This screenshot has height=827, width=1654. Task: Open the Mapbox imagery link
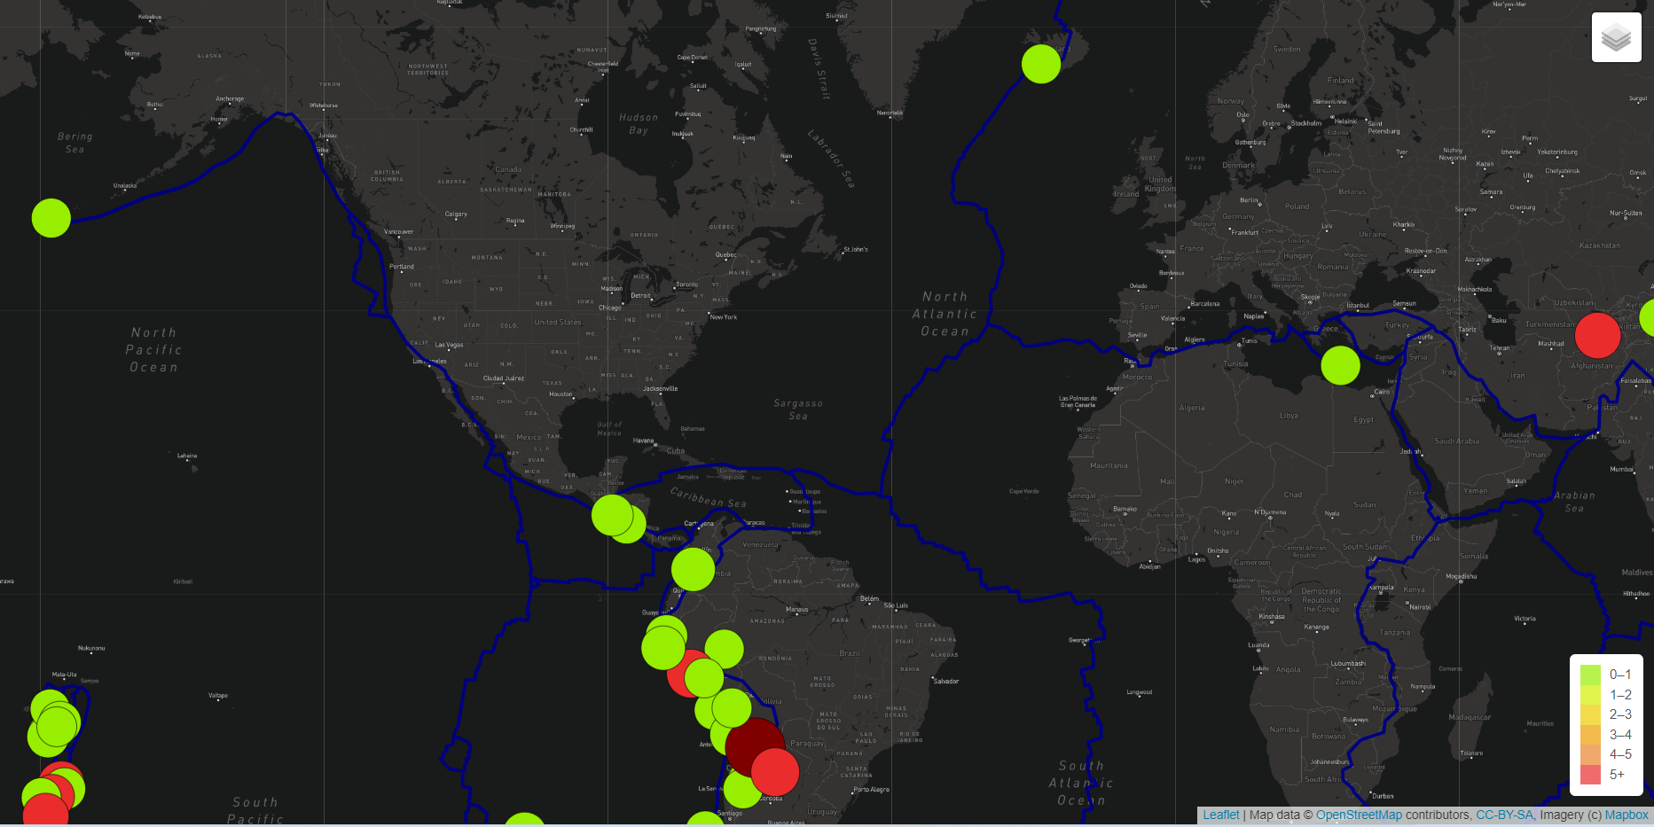[x=1627, y=815]
